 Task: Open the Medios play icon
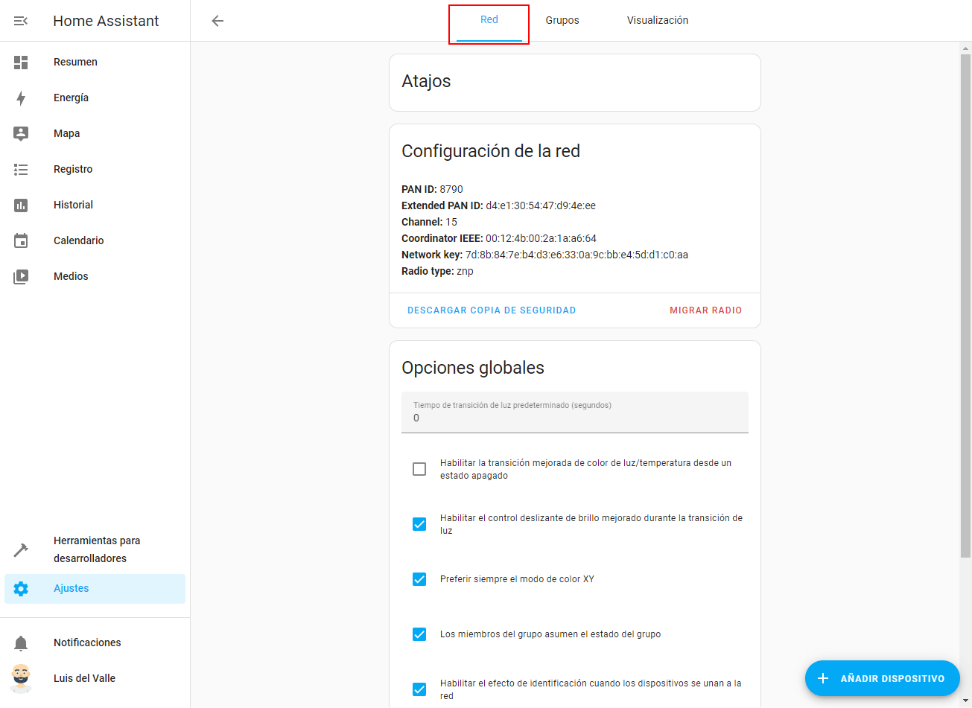[21, 277]
